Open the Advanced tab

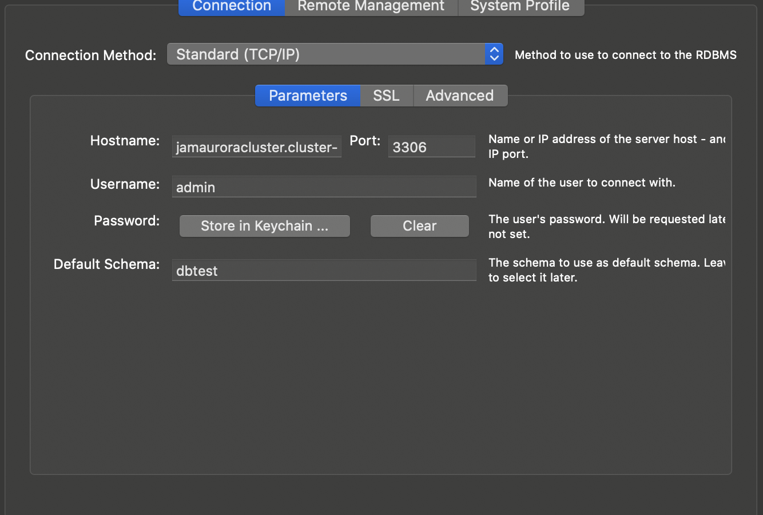point(460,96)
